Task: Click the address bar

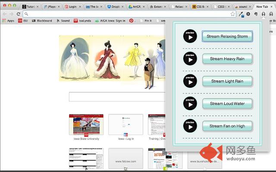Action: 129,14
